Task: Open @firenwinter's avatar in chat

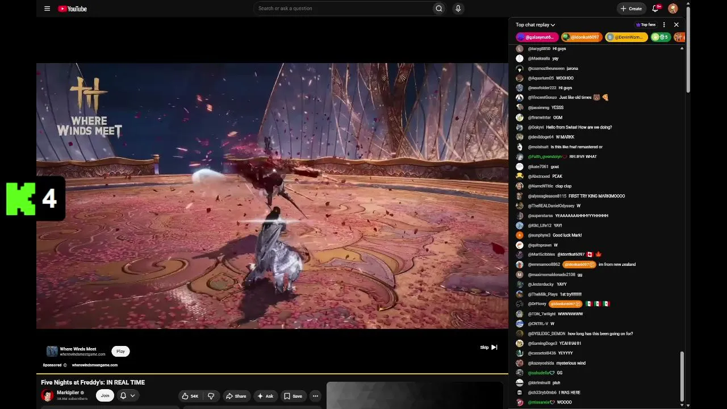Action: click(519, 118)
